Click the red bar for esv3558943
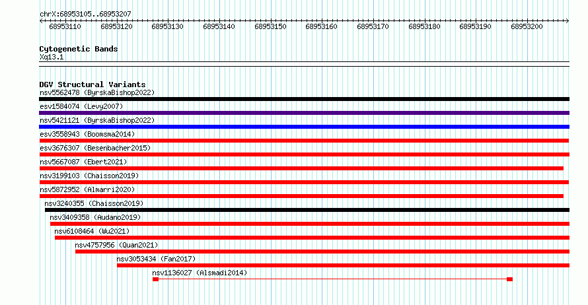588x305 pixels. (304, 141)
